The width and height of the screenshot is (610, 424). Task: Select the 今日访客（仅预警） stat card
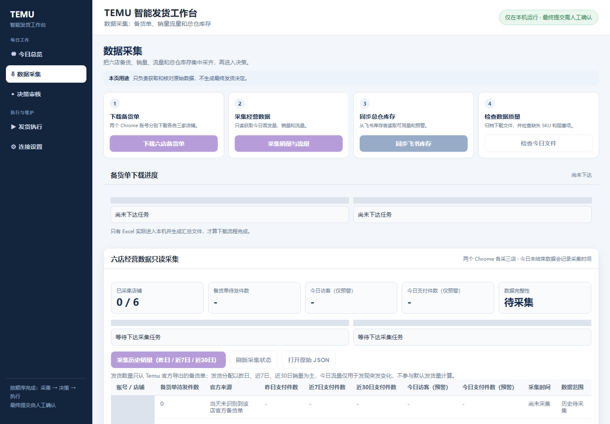click(x=351, y=298)
